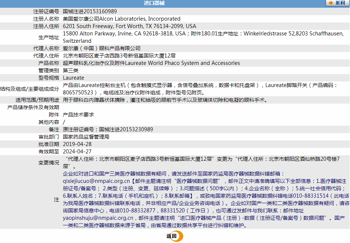This screenshot has width=350, height=243.
Task: Click the 产品储存条件及有效期 label
Action: [33, 107]
